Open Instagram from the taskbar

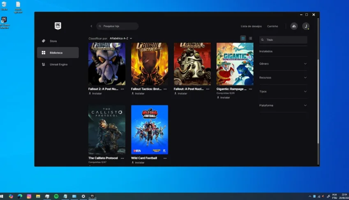pyautogui.click(x=29, y=196)
